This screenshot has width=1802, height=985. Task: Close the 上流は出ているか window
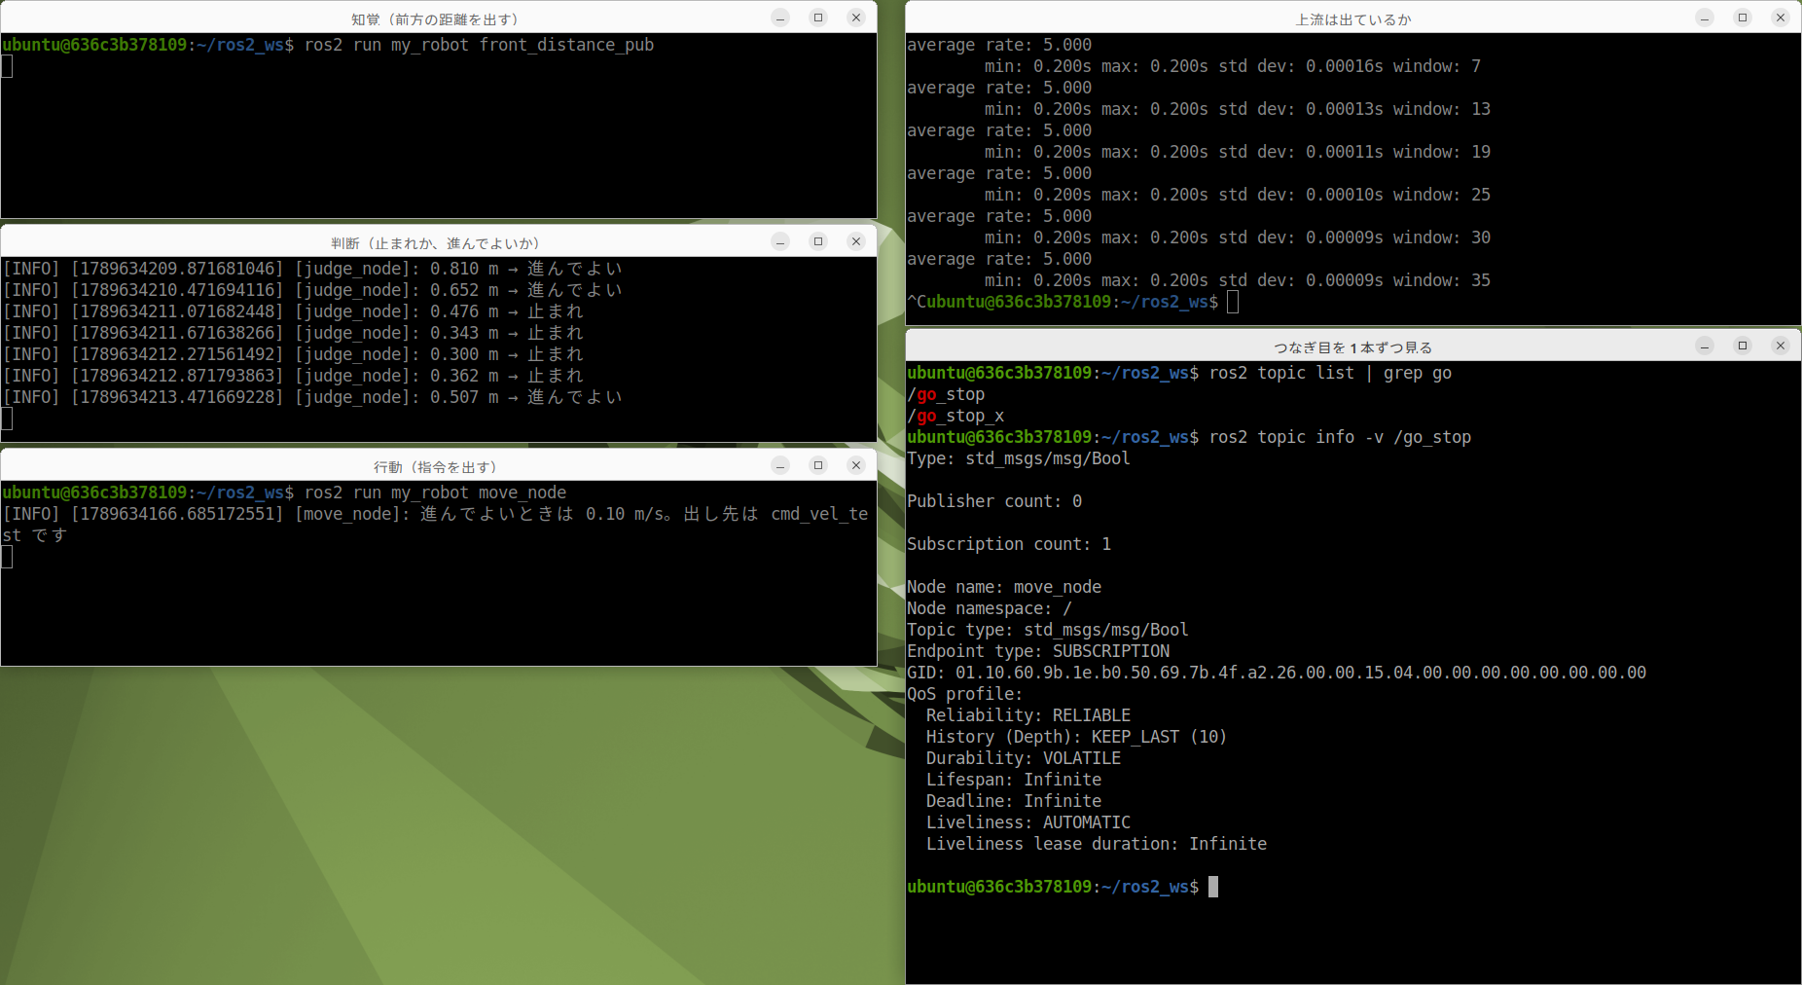point(1781,18)
